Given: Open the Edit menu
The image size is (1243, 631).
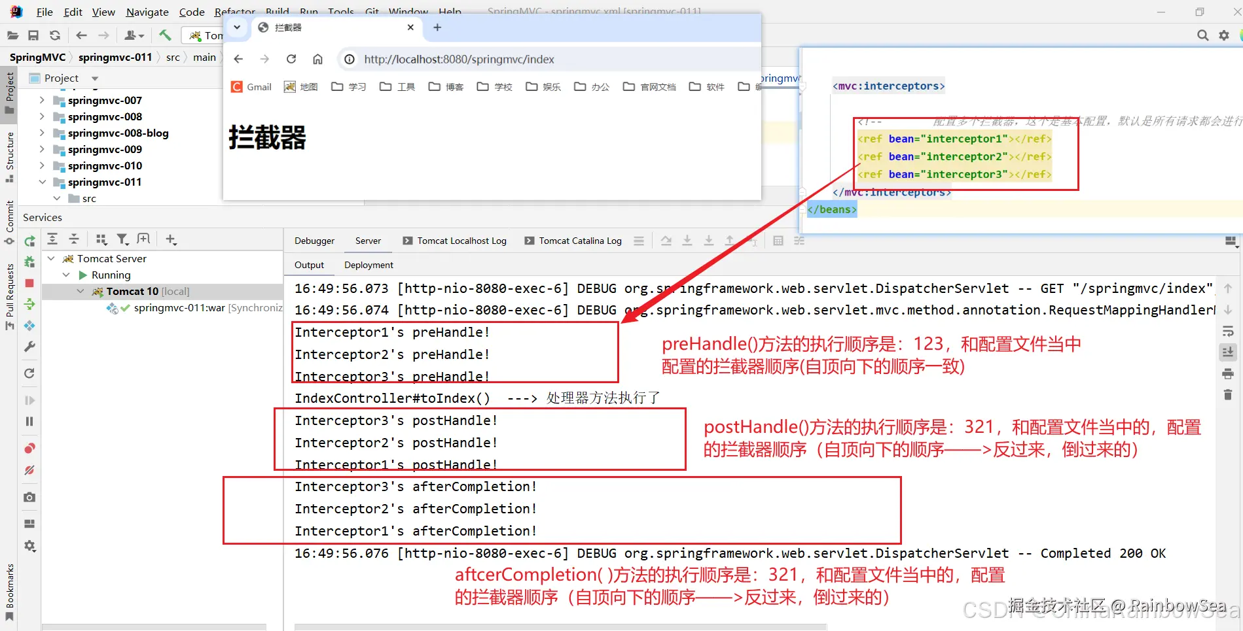Looking at the screenshot, I should 73,12.
